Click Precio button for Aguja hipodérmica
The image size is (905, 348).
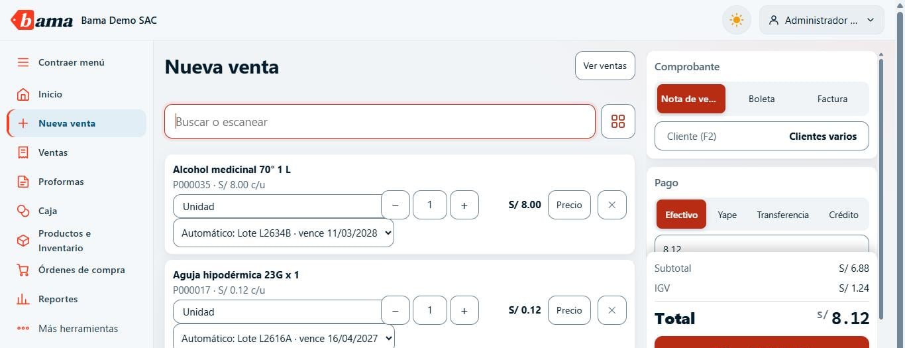[569, 310]
